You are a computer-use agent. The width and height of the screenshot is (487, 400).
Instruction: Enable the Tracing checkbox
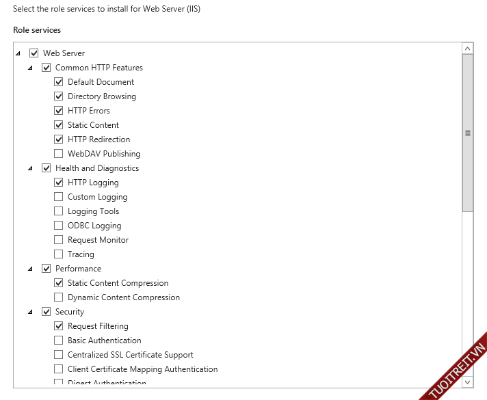click(x=59, y=254)
